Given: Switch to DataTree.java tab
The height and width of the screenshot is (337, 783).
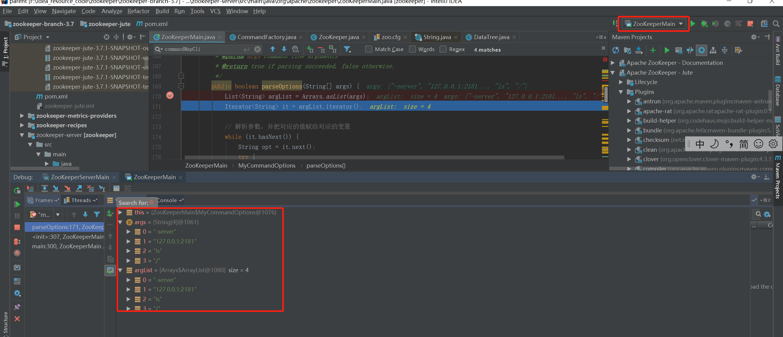Looking at the screenshot, I should [491, 37].
